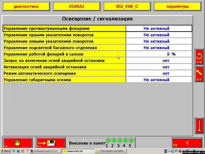Screen dimensions: 205x154
Task: Select row Управление габаритными огнями
Action: coord(97,80)
